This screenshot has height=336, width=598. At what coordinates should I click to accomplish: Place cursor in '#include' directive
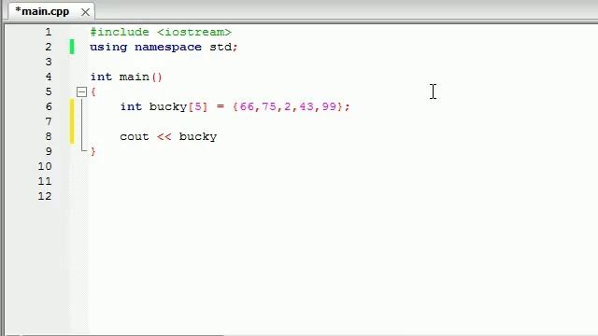(120, 32)
